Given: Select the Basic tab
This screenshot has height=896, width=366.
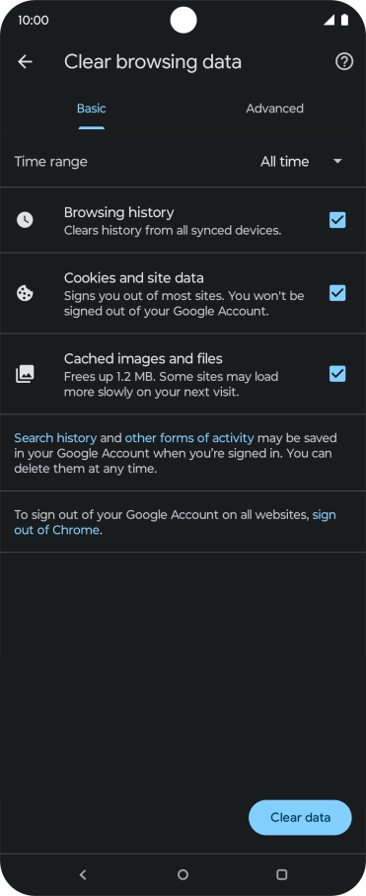Looking at the screenshot, I should [x=92, y=109].
